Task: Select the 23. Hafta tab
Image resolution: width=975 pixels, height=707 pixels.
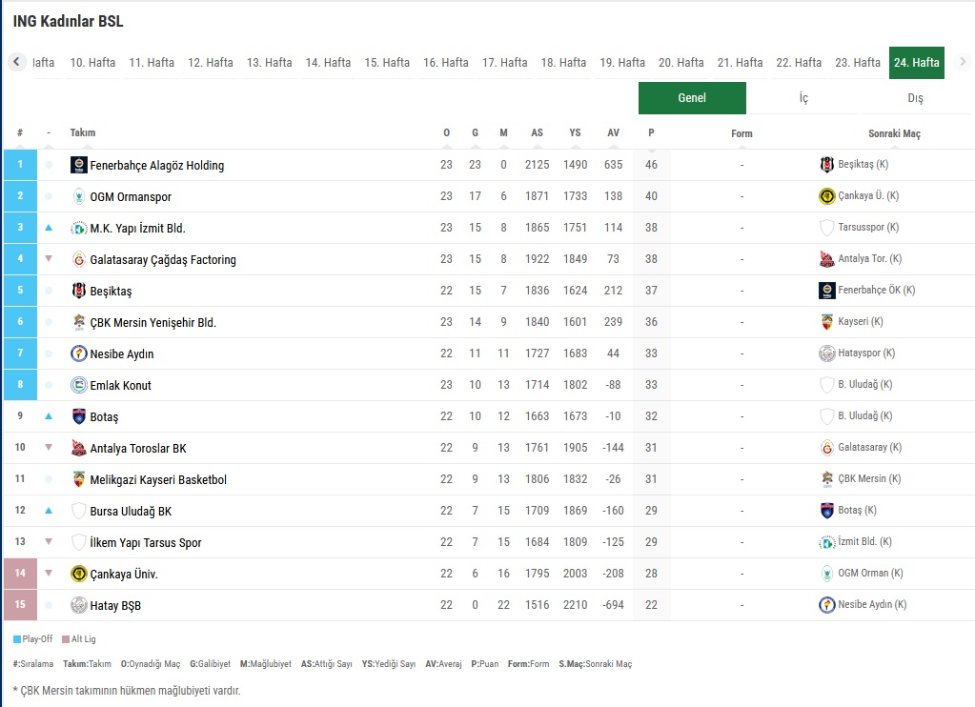Action: click(x=858, y=63)
